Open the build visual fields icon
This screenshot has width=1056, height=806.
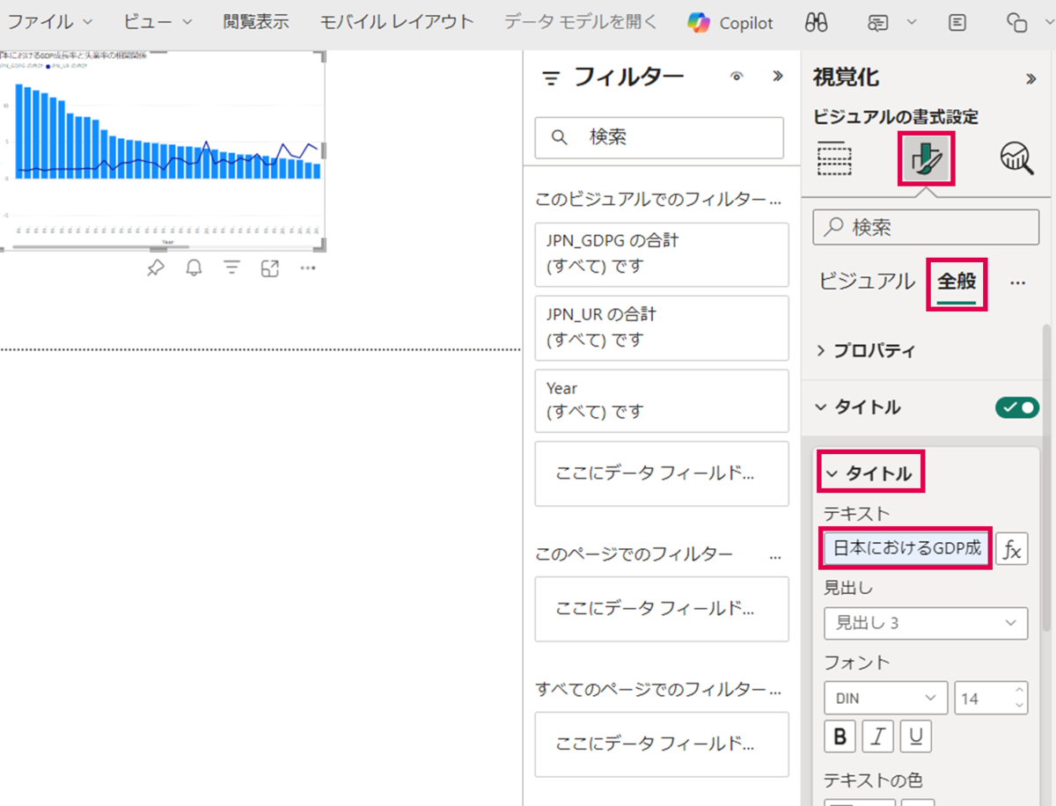coord(834,158)
